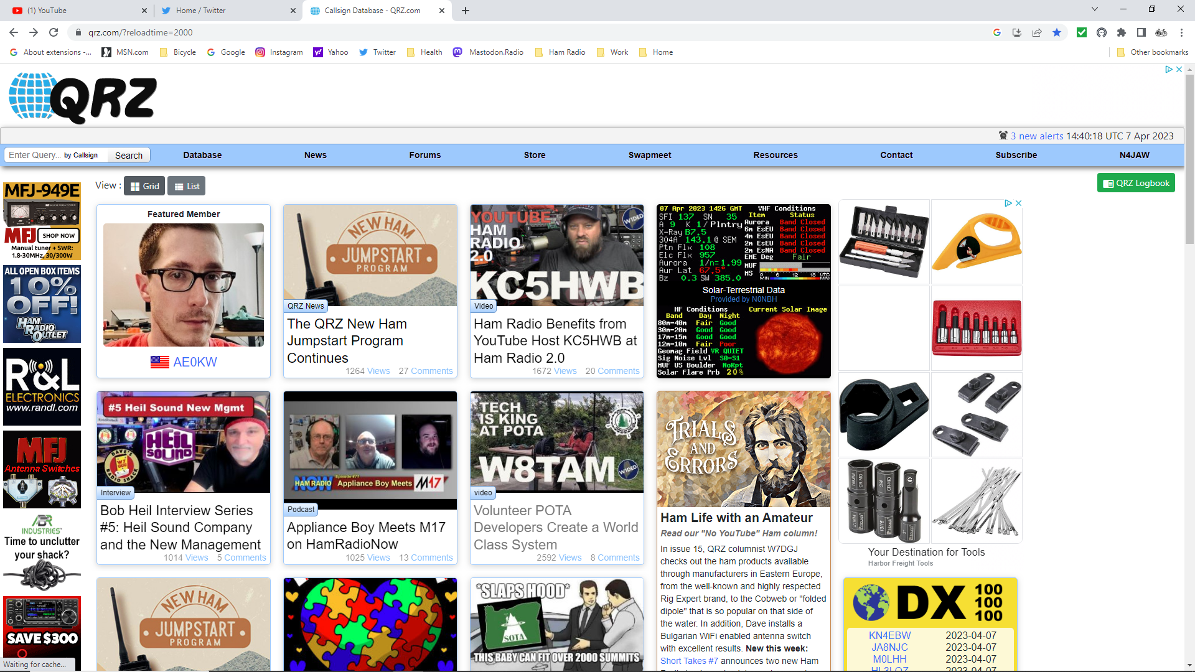
Task: Expand the Chrome tab search chevron
Action: click(x=1094, y=9)
